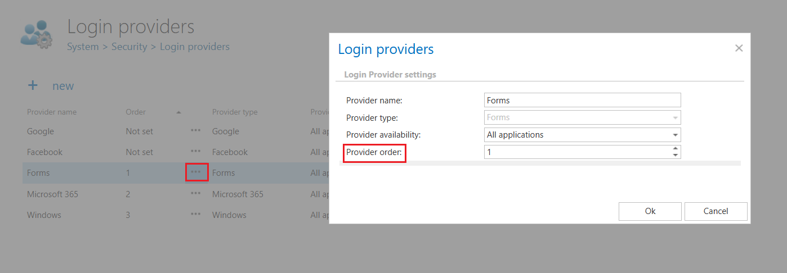Open ellipsis menu for Facebook row
The image size is (787, 273).
(195, 152)
